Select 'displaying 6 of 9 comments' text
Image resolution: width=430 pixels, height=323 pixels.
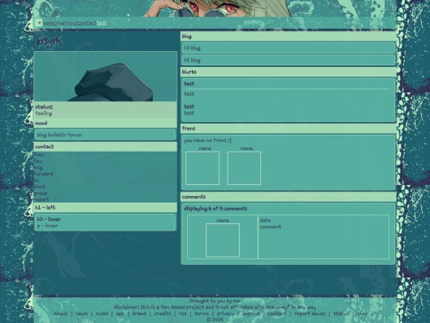[x=215, y=209]
